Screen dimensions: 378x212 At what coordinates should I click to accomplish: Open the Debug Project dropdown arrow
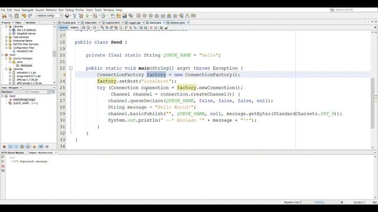(99, 16)
